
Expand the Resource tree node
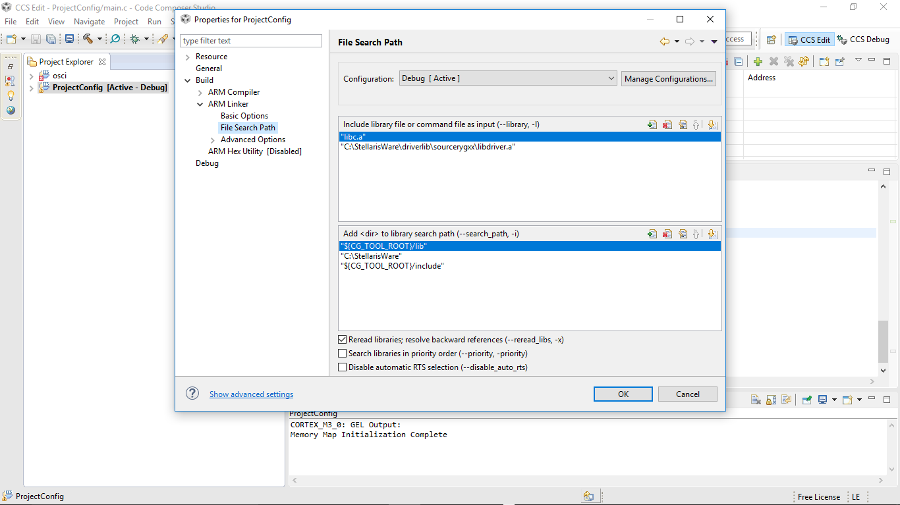pos(188,57)
